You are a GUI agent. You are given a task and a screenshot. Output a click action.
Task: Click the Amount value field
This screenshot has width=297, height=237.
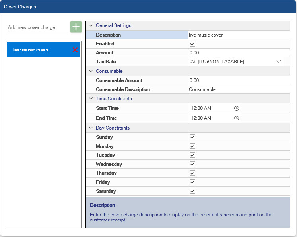pyautogui.click(x=239, y=53)
